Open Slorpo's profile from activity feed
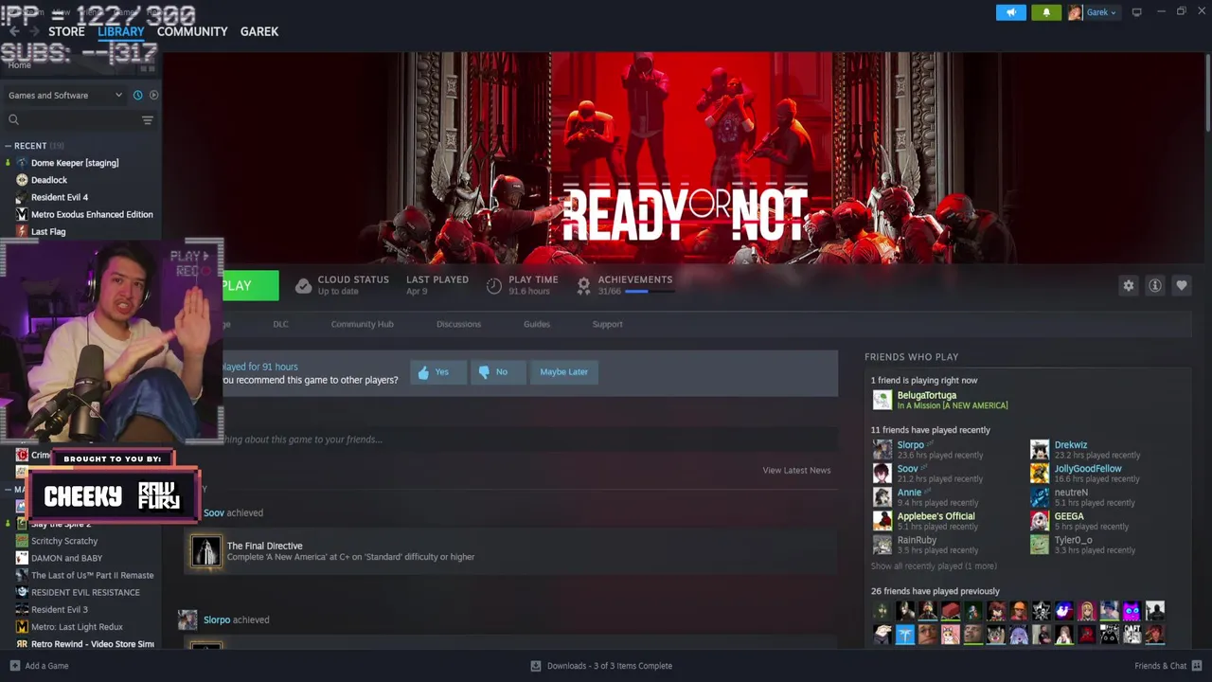The height and width of the screenshot is (682, 1212). pos(217,619)
